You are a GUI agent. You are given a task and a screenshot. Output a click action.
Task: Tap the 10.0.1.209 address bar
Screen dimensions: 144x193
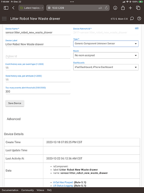point(78,8)
